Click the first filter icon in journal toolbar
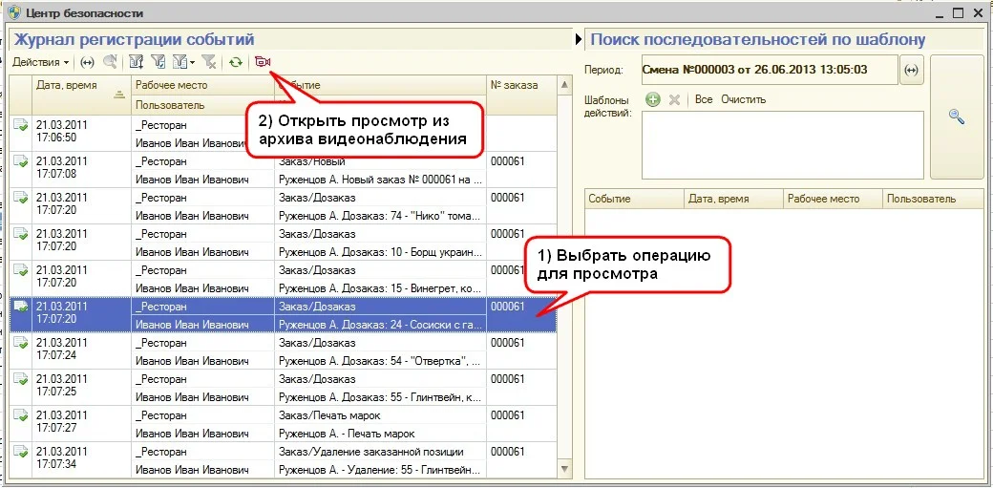The width and height of the screenshot is (993, 488). click(x=136, y=62)
